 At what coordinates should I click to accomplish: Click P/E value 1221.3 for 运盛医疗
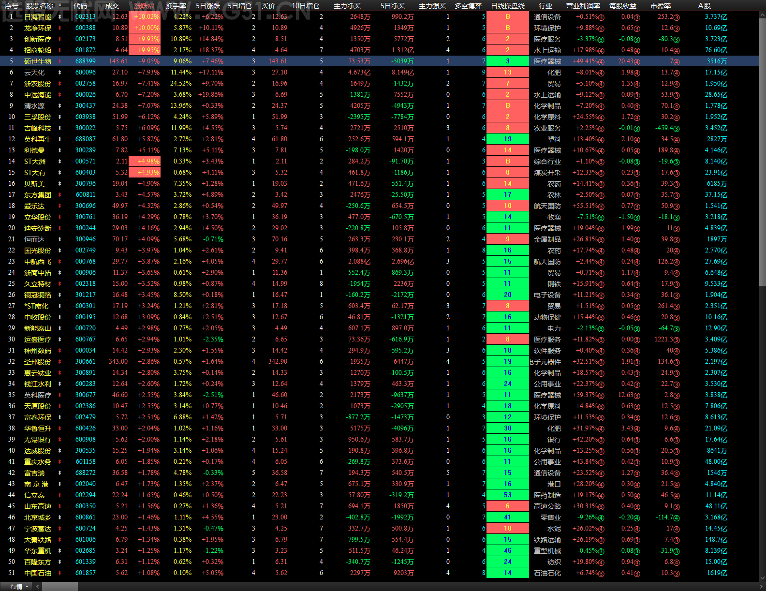[667, 340]
